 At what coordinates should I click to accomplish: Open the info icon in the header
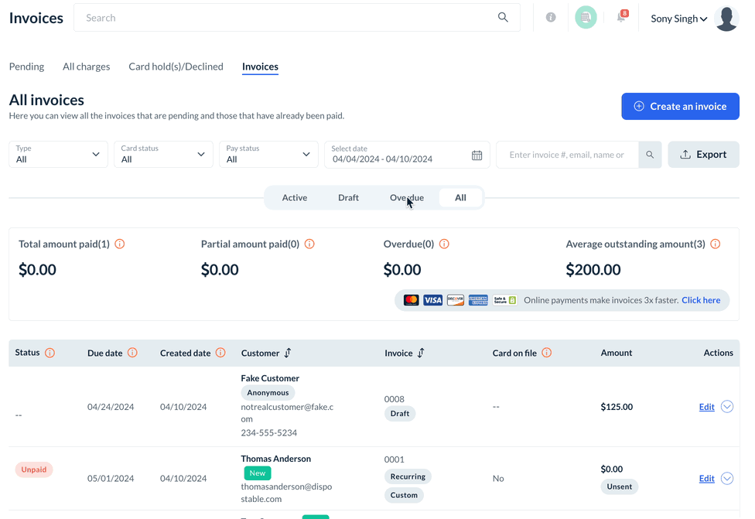(551, 17)
